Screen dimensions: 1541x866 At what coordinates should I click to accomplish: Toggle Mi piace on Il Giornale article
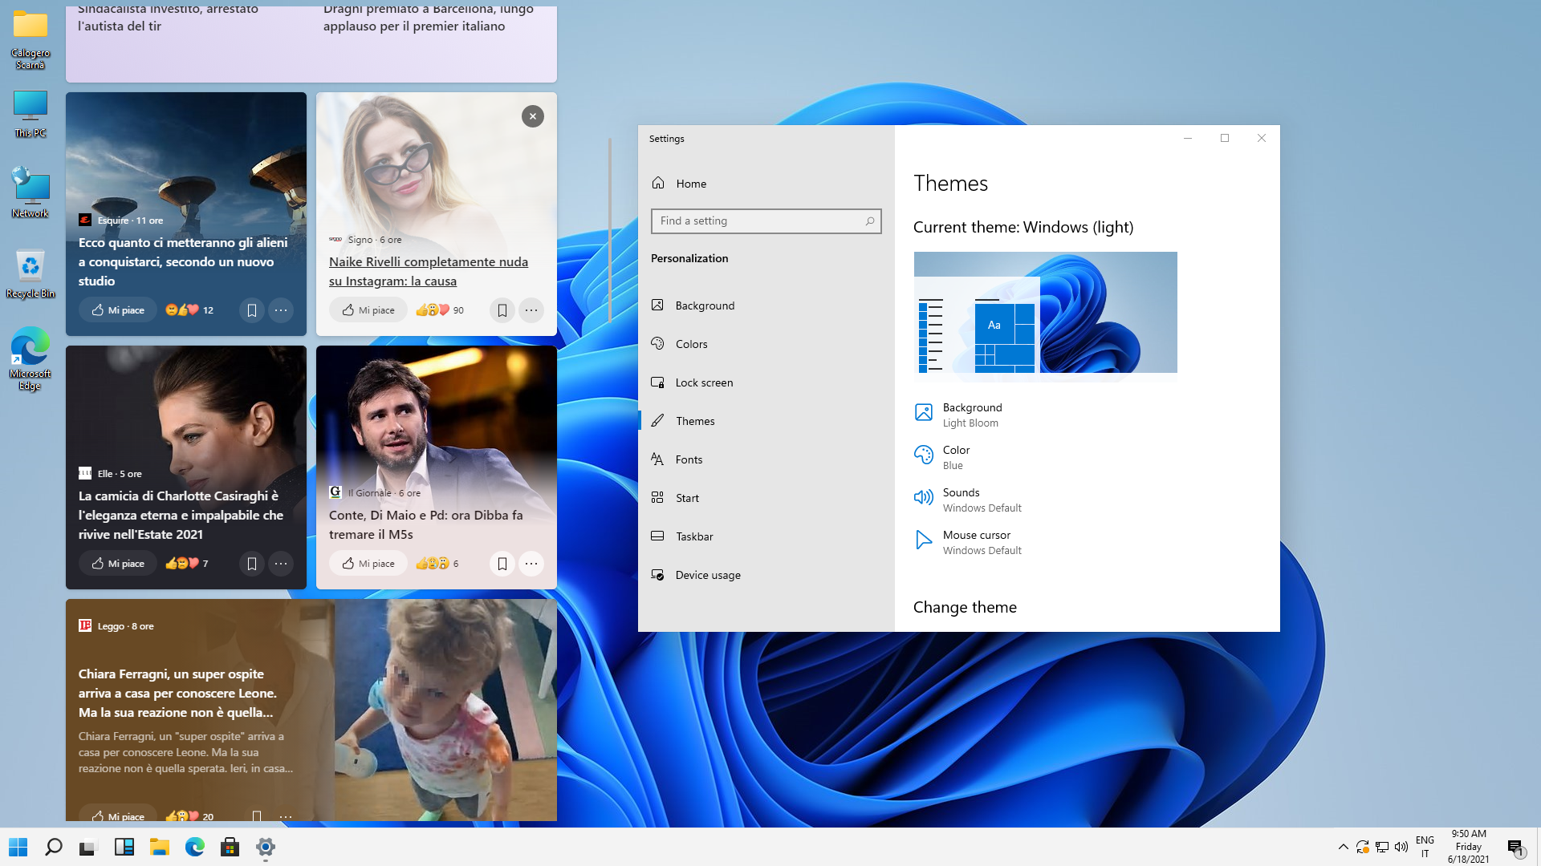(x=368, y=564)
